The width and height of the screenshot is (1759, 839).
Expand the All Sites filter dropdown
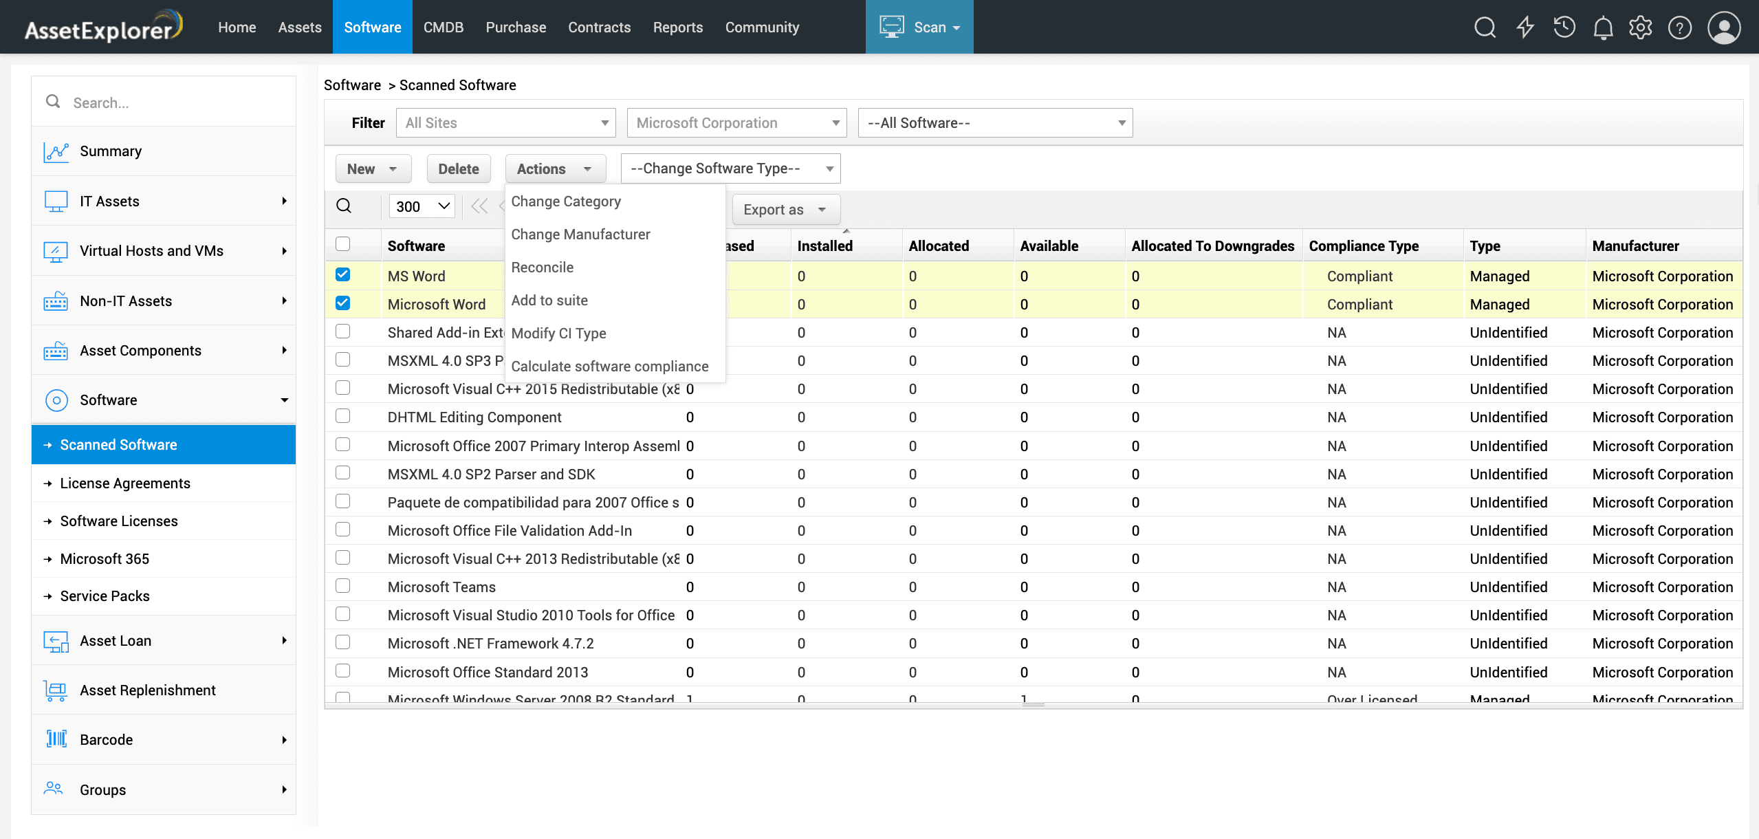[x=506, y=123]
